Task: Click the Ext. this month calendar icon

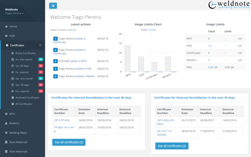Action: [x=13, y=79]
